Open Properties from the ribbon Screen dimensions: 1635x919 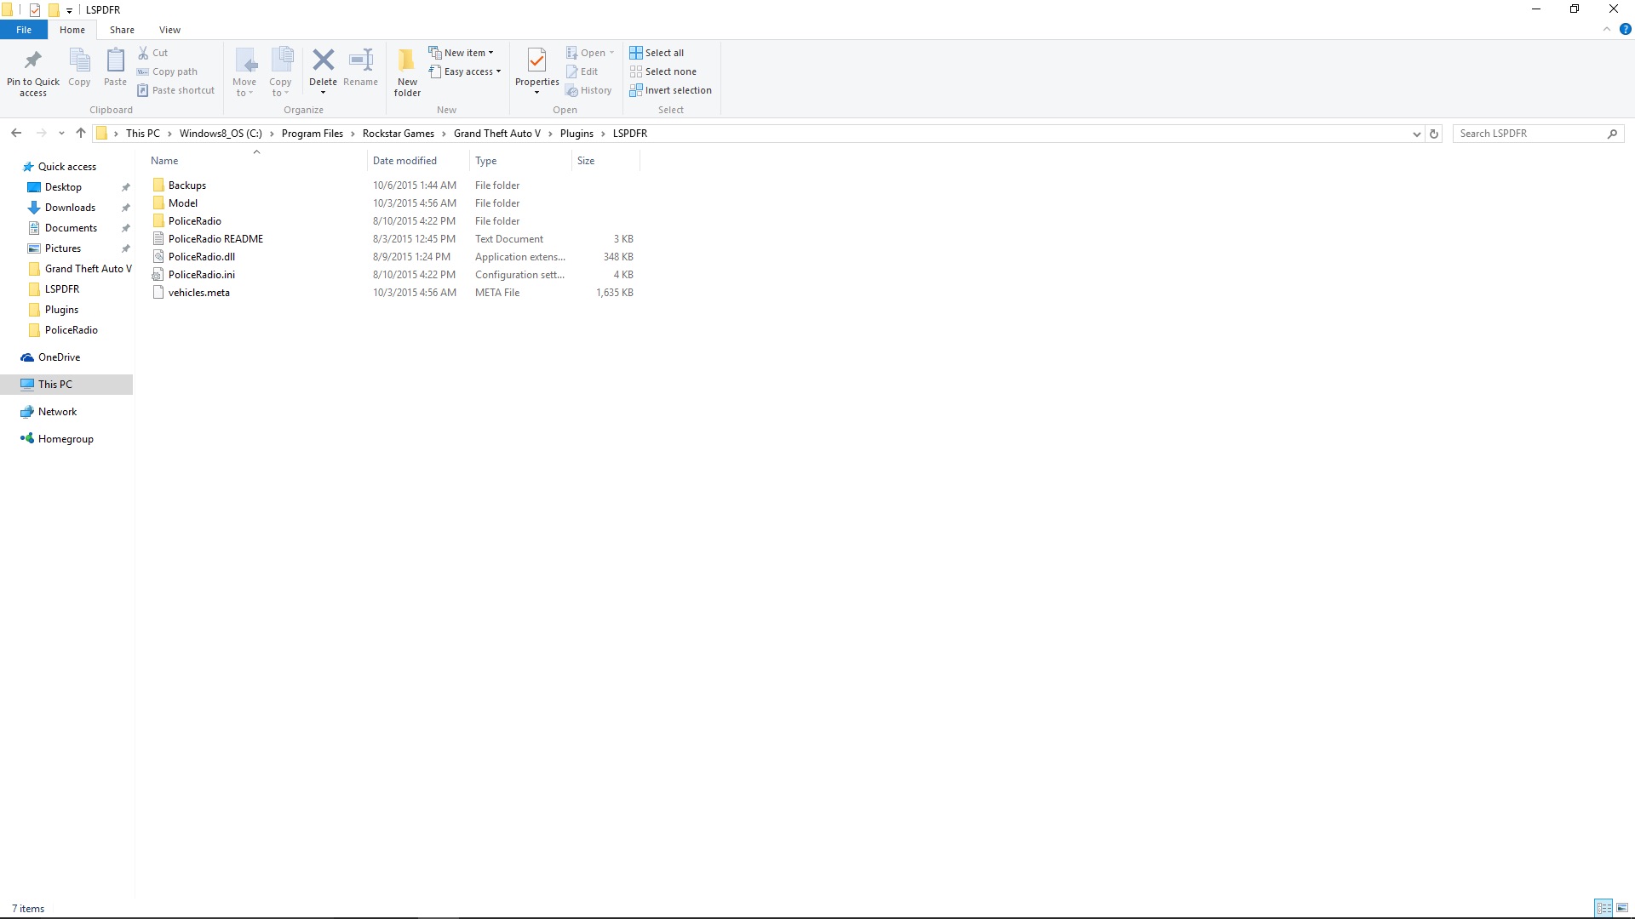point(536,60)
